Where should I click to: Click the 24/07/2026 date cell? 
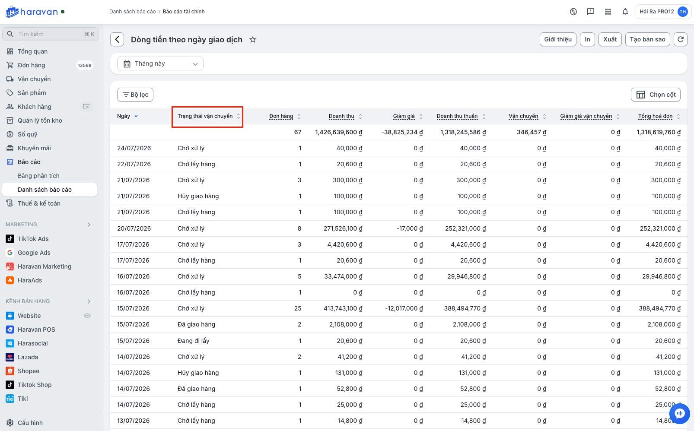tap(134, 148)
